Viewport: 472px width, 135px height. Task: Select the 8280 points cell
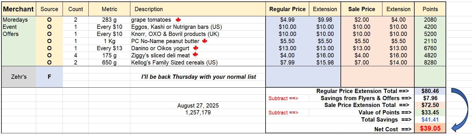point(430,63)
